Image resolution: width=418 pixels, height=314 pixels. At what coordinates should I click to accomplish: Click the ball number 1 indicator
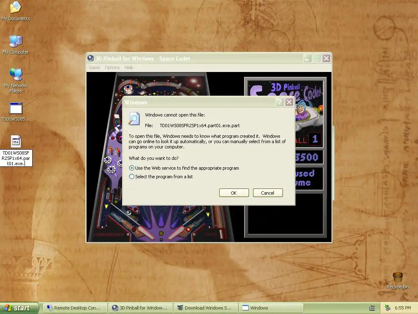[315, 139]
